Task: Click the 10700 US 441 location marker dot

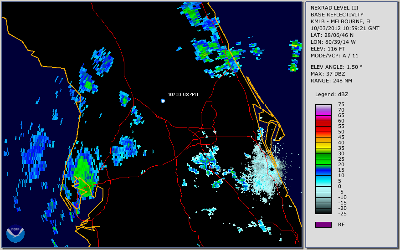Action: [163, 101]
